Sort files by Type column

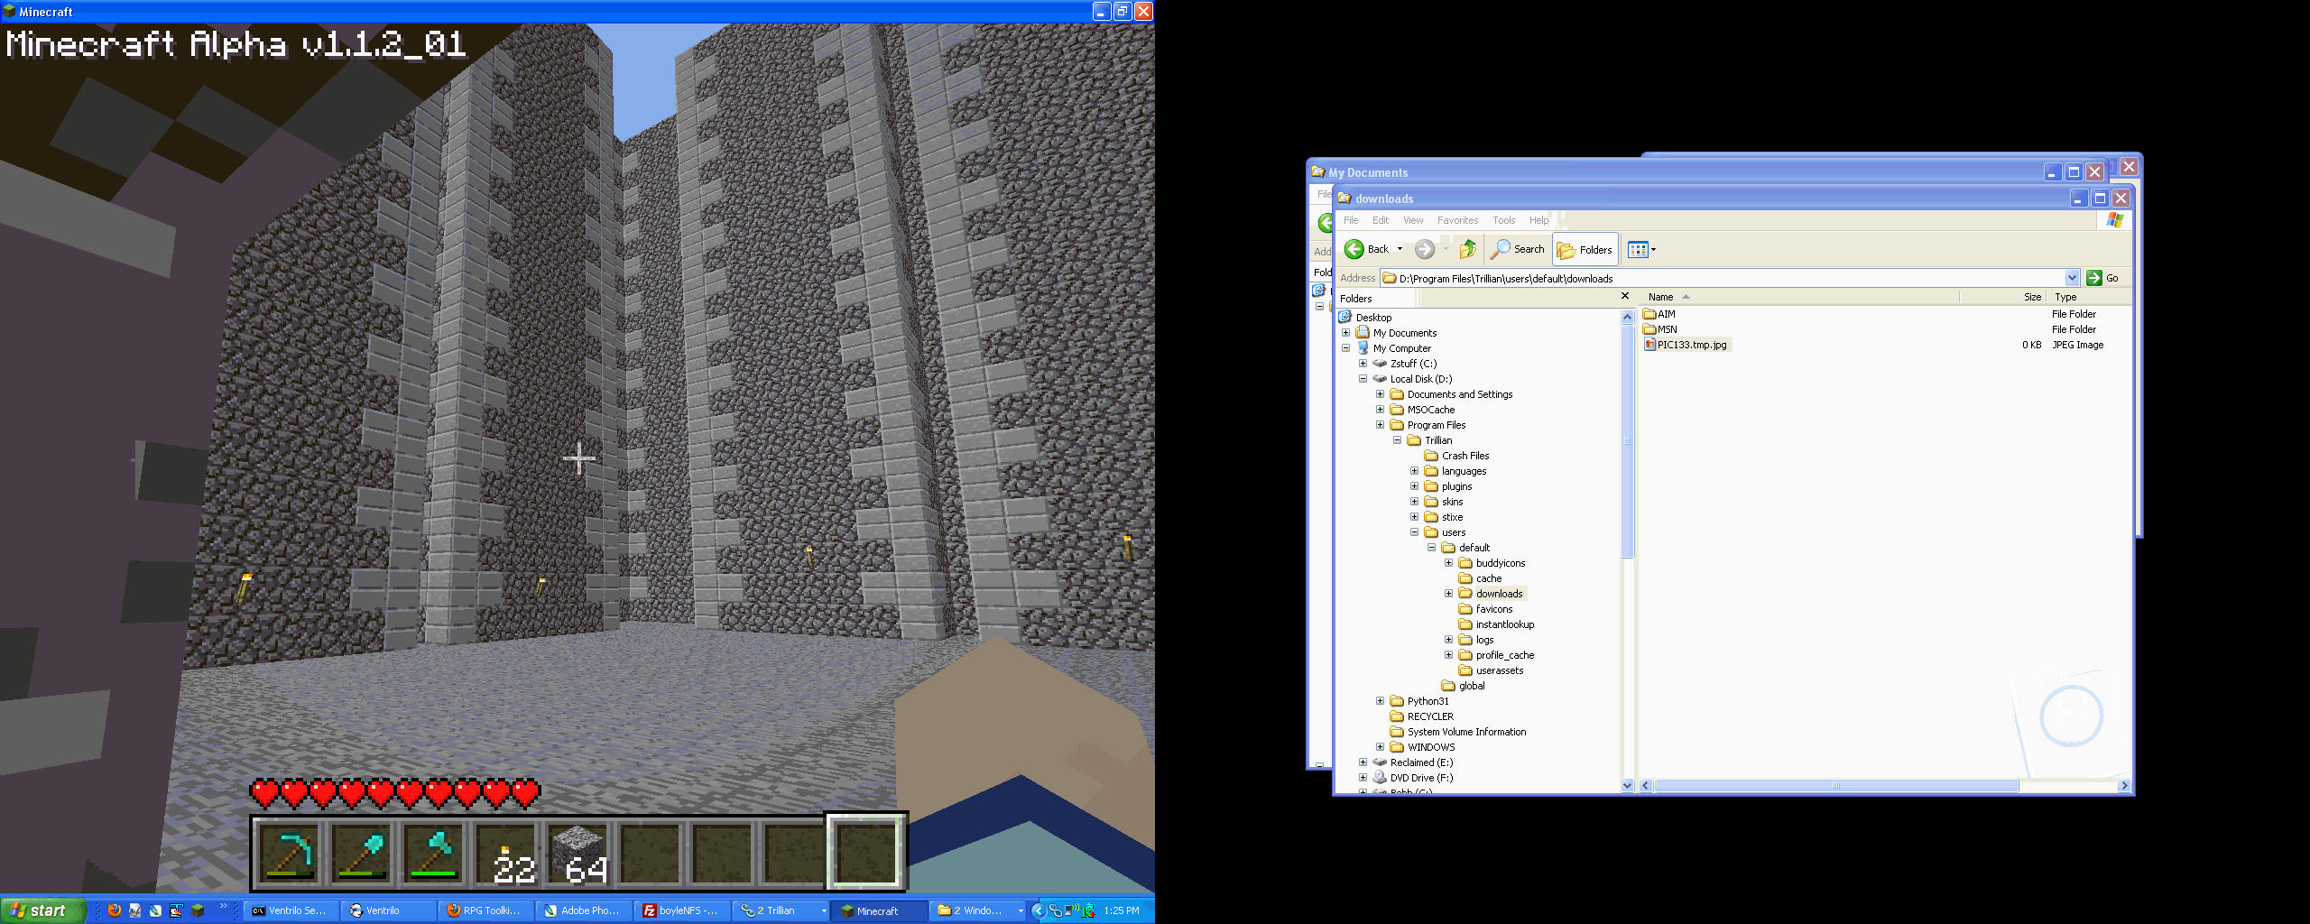tap(2088, 297)
